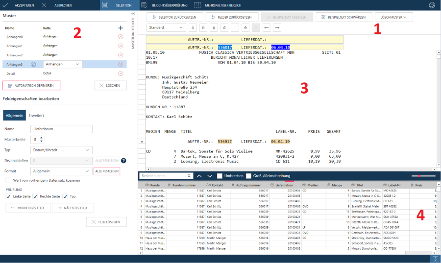This screenshot has height=263, width=441.
Task: Expand the Löschmuster dropdown
Action: [x=393, y=17]
